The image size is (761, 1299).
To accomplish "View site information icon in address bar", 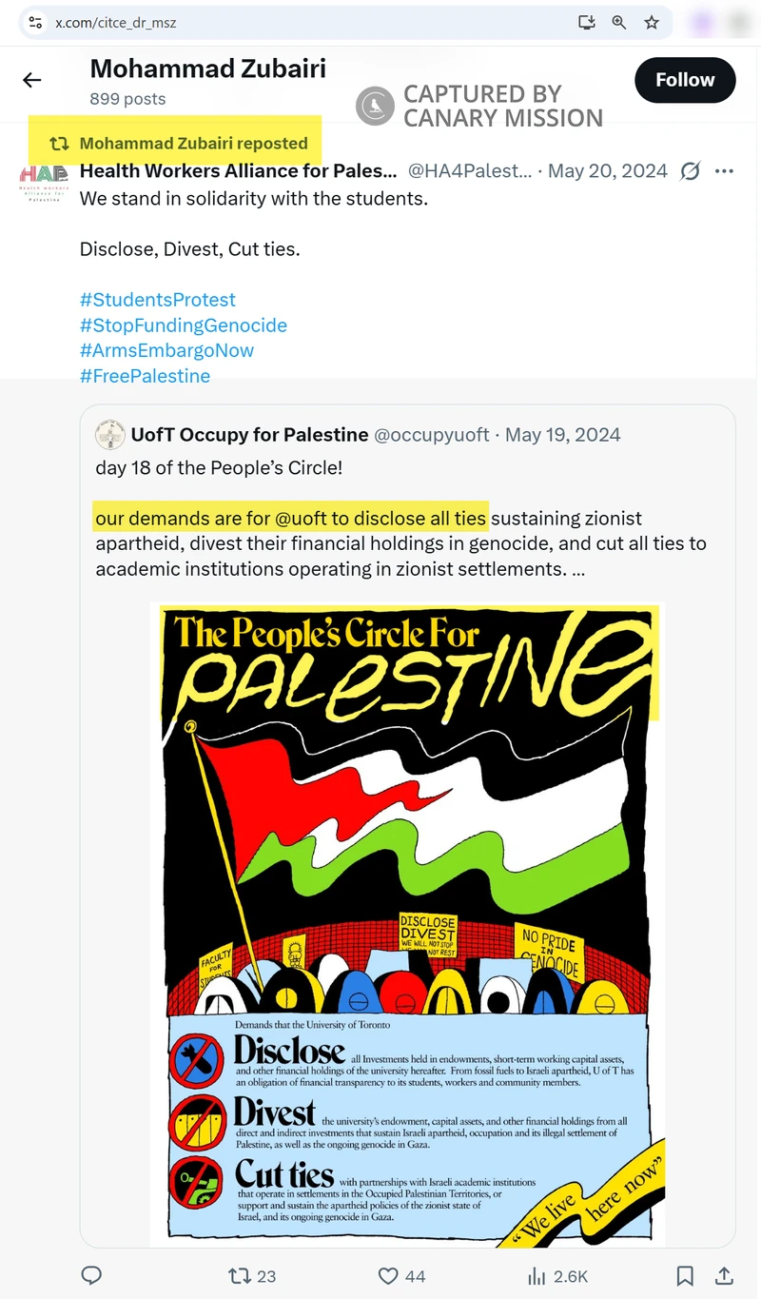I will point(36,22).
